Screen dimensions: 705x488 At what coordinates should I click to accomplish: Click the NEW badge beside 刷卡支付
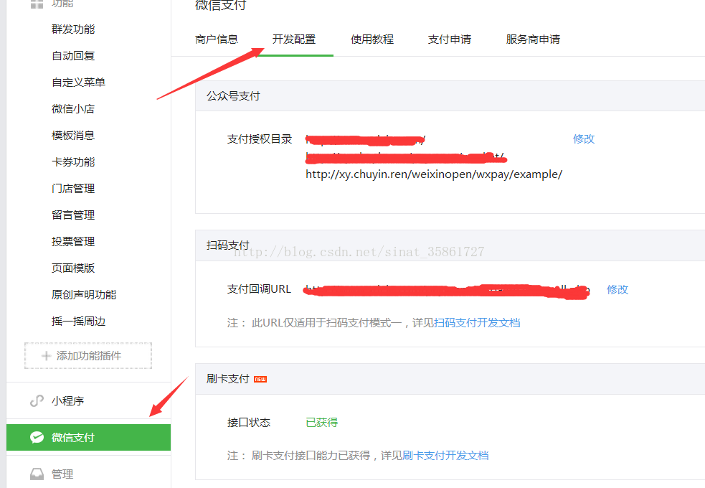[x=260, y=379]
